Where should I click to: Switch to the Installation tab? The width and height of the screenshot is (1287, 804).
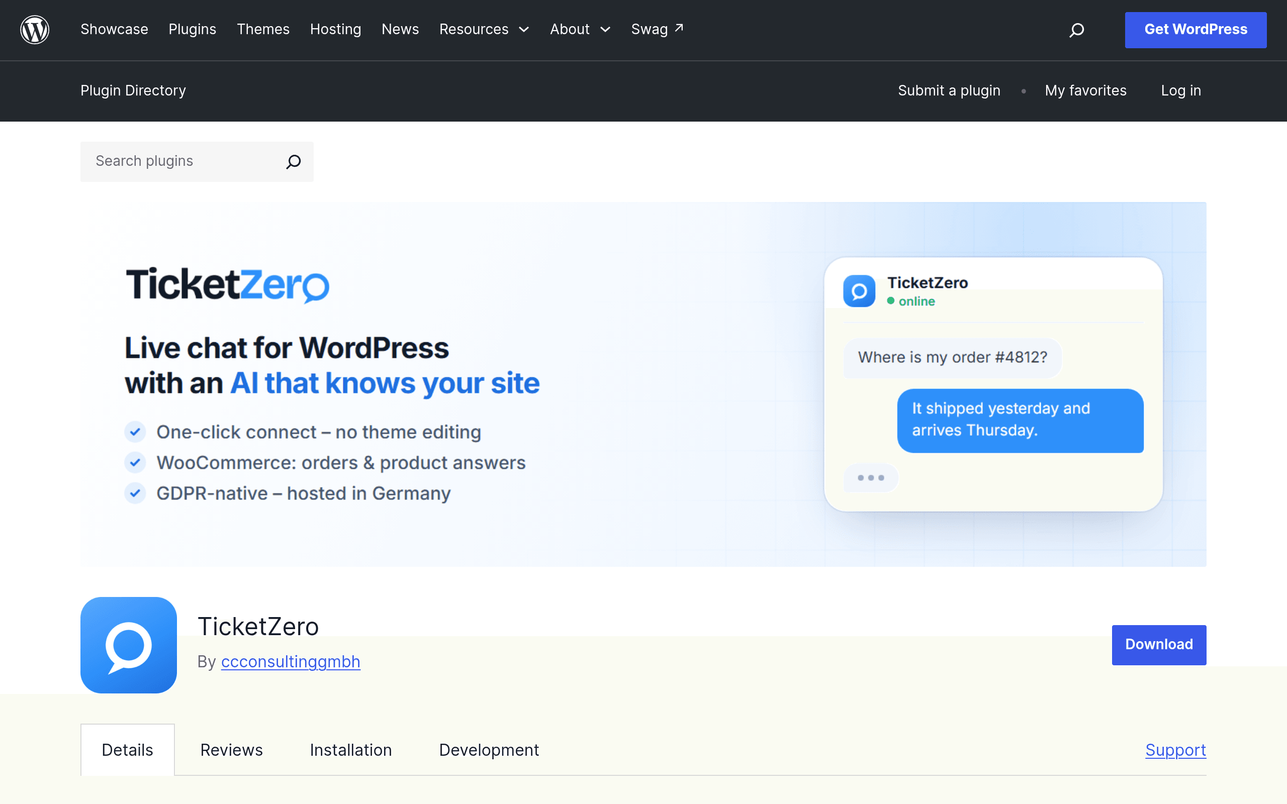point(350,750)
